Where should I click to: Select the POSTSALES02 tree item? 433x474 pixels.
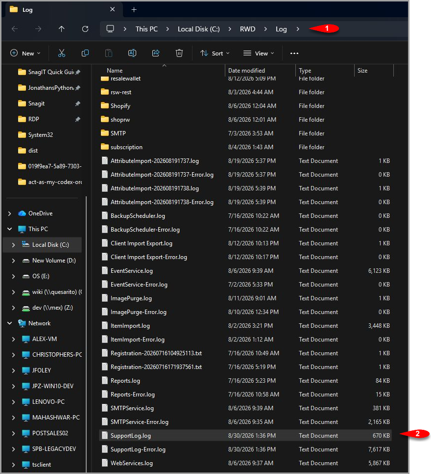point(45,433)
